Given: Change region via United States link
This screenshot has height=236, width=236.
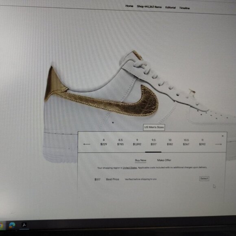Looking at the screenshot, I should [x=130, y=168].
